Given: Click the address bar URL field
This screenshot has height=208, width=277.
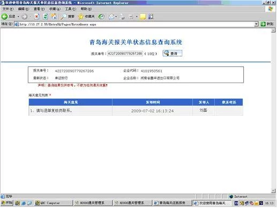Looking at the screenshot, I should coord(136,24).
